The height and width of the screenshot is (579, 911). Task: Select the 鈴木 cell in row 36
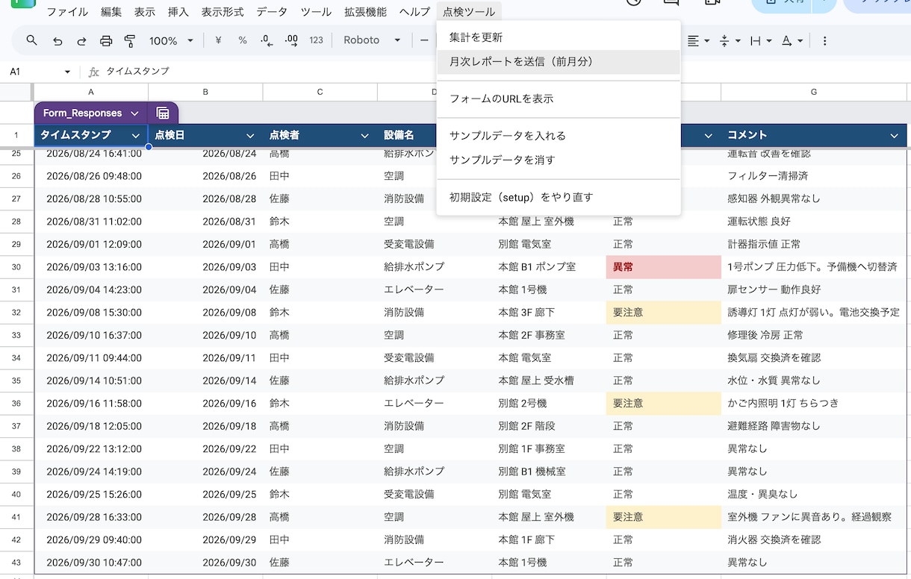coord(320,404)
